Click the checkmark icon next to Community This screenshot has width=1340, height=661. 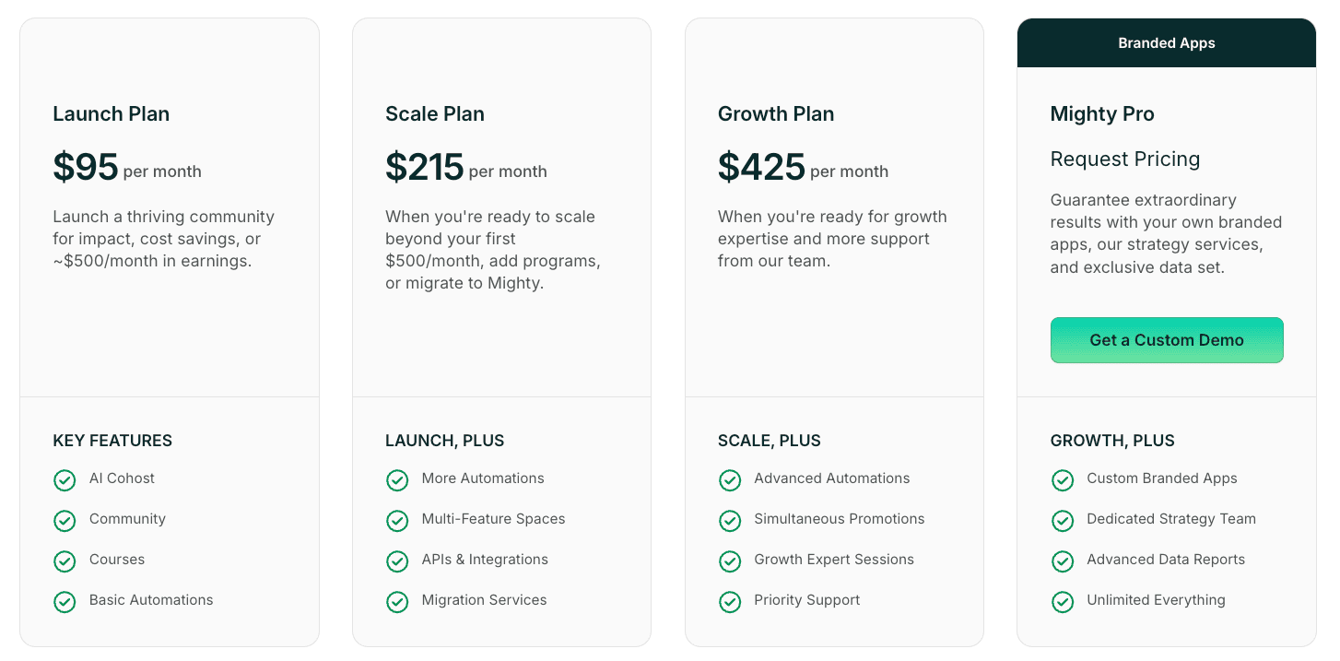(x=65, y=520)
